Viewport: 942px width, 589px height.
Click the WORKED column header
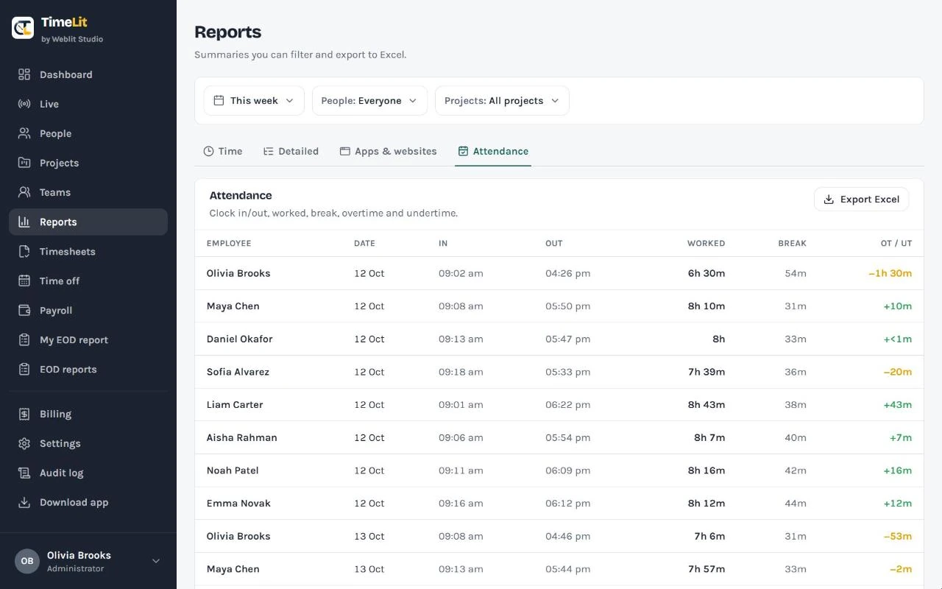pos(706,243)
